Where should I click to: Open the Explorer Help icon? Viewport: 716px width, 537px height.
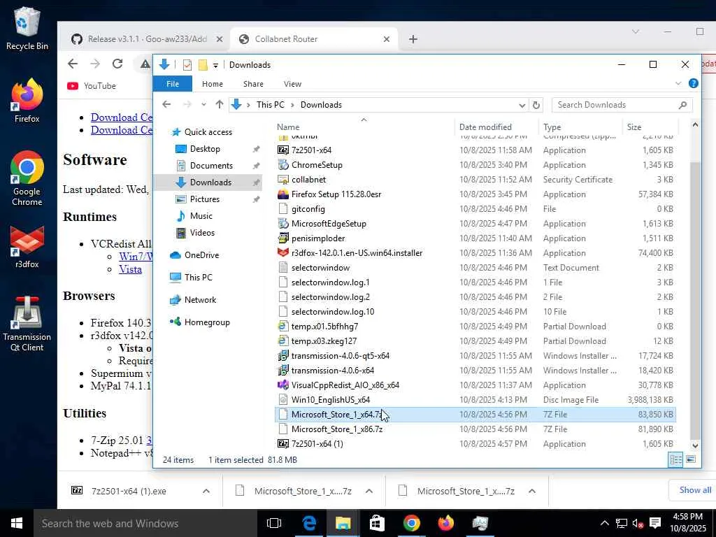pos(693,84)
